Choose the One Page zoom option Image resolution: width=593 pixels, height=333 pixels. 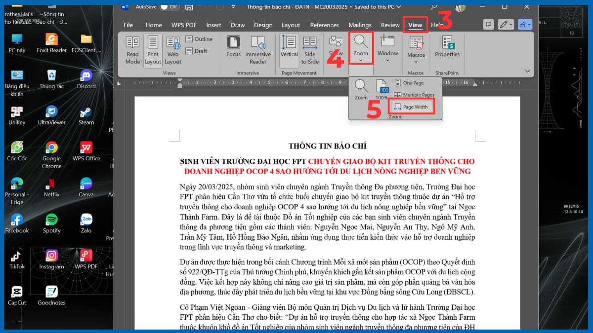pos(411,82)
